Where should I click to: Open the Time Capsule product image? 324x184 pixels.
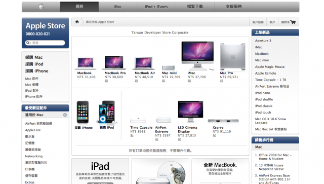click(x=138, y=120)
